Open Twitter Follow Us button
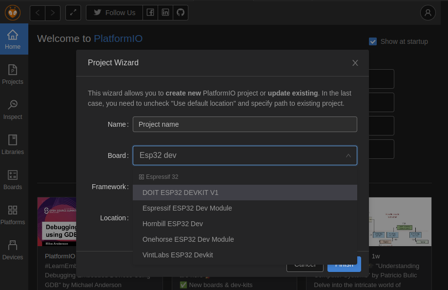 pos(114,13)
